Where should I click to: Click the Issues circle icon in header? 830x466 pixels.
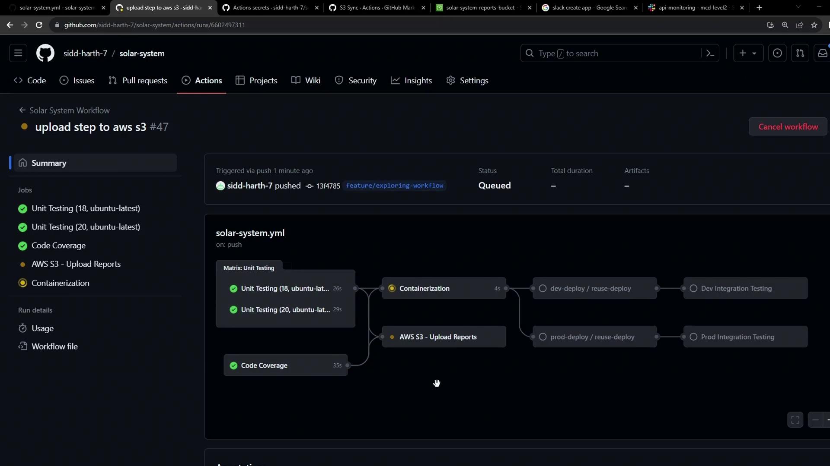coord(777,53)
